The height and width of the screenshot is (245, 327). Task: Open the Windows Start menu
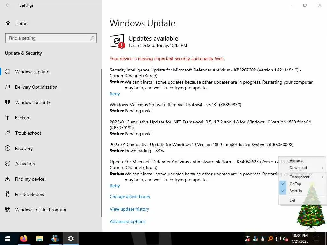8,239
